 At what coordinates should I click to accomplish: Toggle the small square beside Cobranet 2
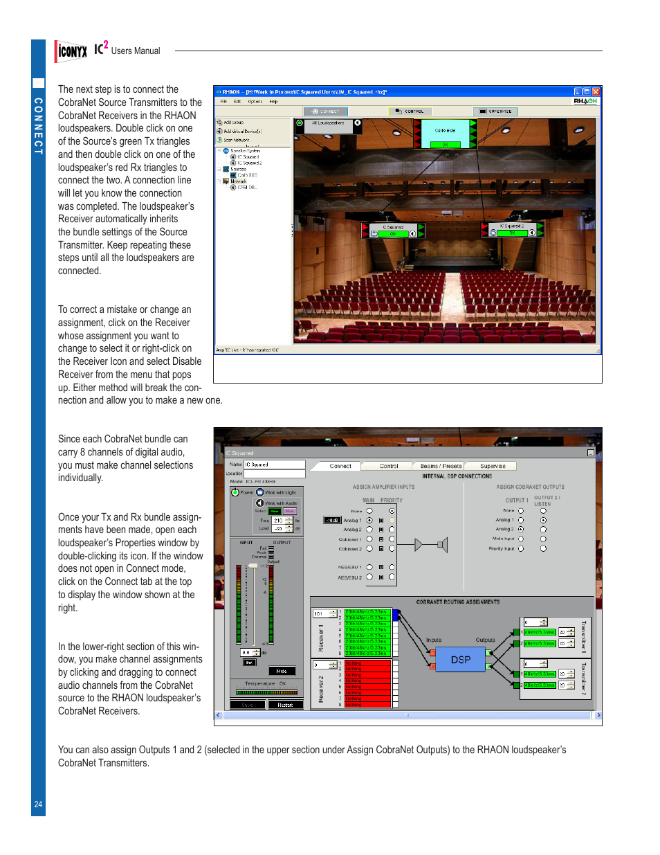click(x=381, y=549)
